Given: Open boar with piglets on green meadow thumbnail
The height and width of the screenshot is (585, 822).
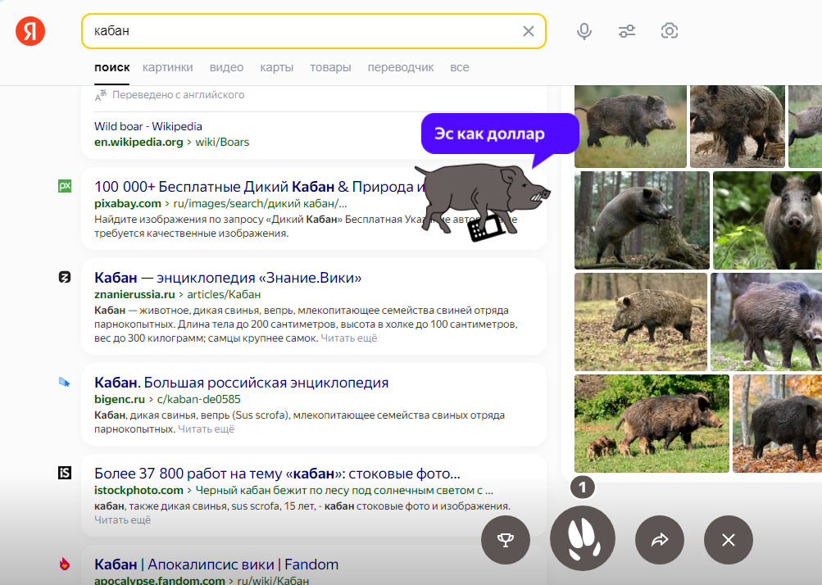Looking at the screenshot, I should pyautogui.click(x=652, y=424).
